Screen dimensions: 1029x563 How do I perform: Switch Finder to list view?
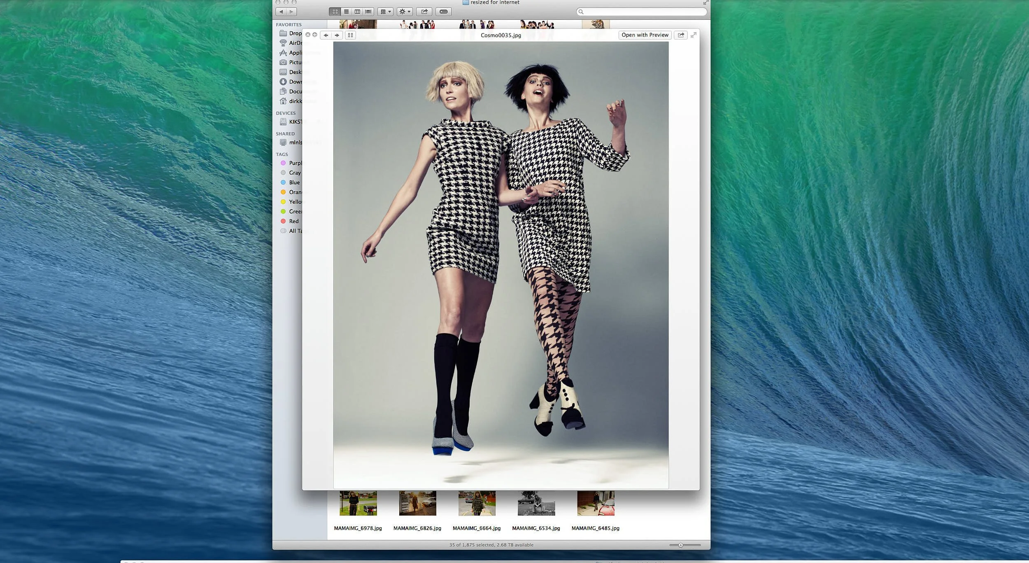[x=346, y=12]
